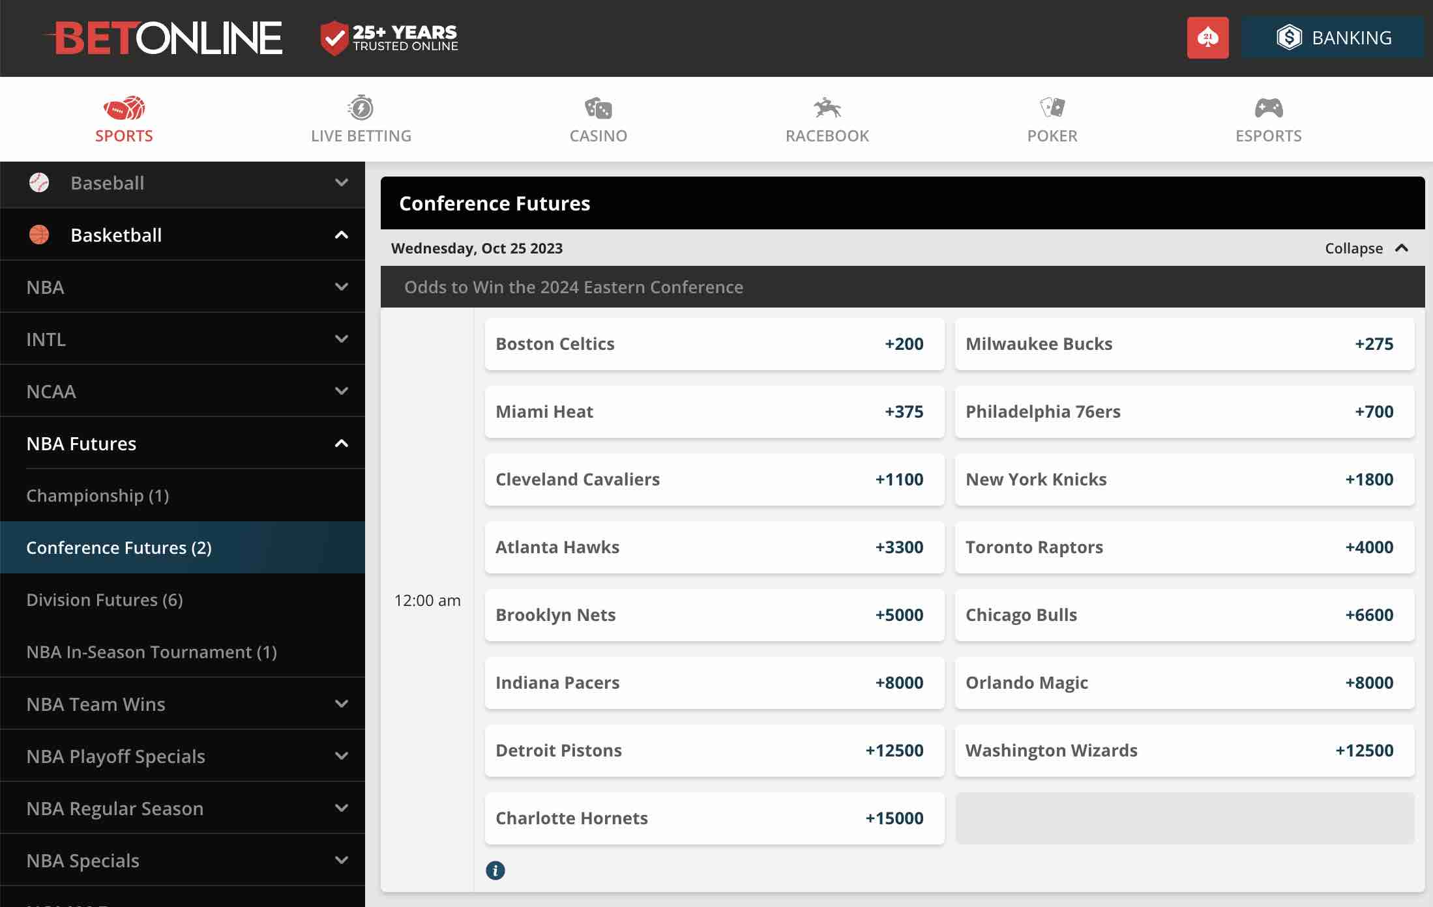Open Division Futures (6)
The width and height of the screenshot is (1433, 907).
pyautogui.click(x=104, y=600)
